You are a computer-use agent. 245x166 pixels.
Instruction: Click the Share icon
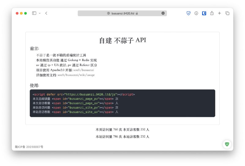point(212,13)
